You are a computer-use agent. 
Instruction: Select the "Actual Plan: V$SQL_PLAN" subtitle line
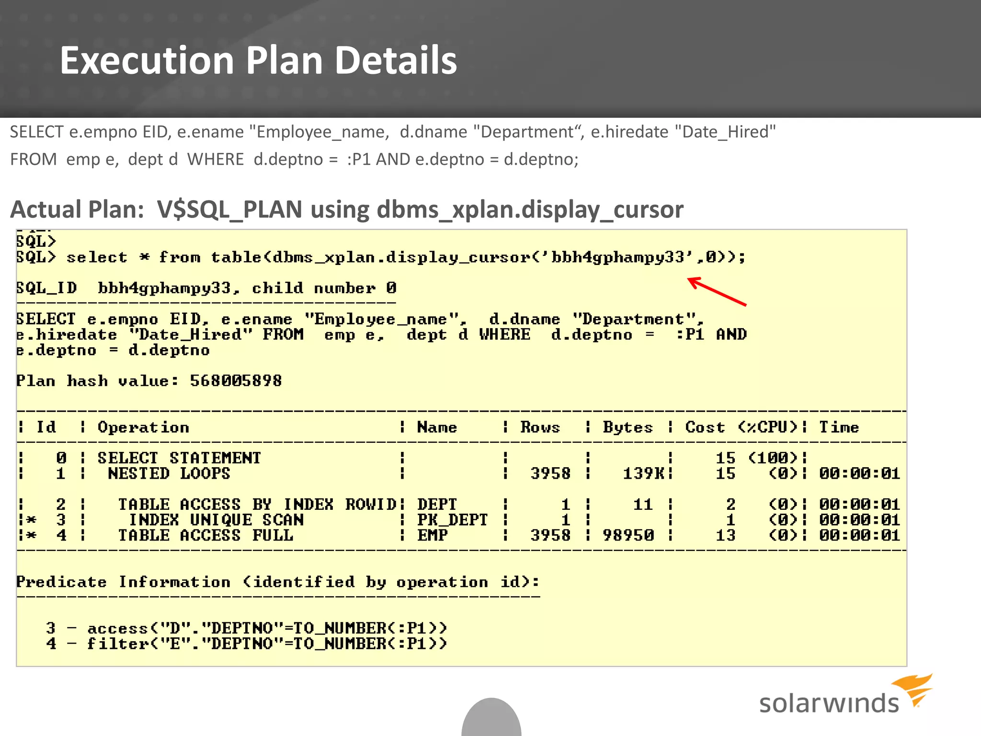(x=347, y=209)
